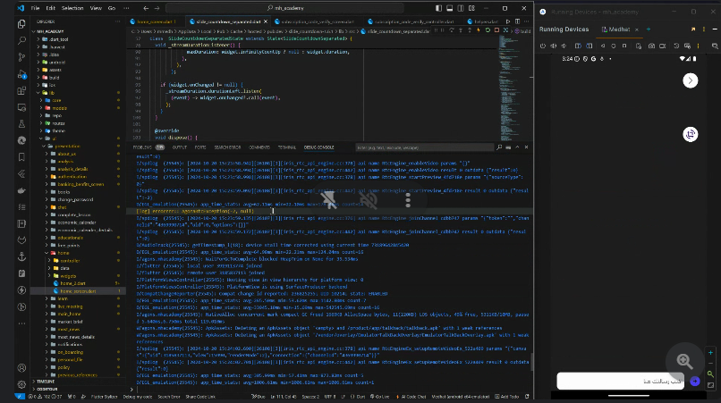Toggle the Panel layout icon
This screenshot has width=721, height=403.
click(449, 8)
